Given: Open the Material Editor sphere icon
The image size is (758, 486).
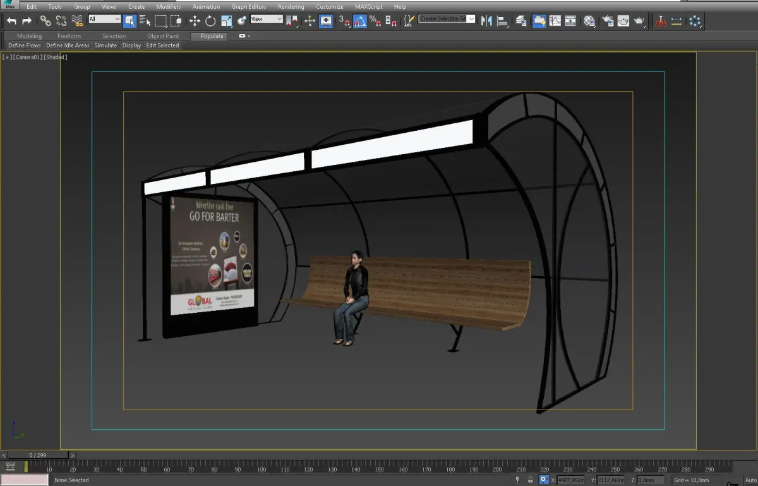Looking at the screenshot, I should point(589,21).
